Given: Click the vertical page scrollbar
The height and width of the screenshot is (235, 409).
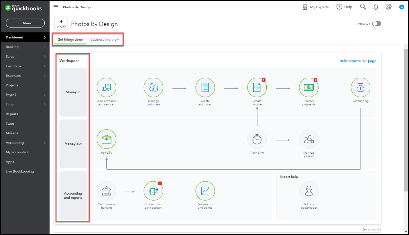Looking at the screenshot, I should point(406,120).
